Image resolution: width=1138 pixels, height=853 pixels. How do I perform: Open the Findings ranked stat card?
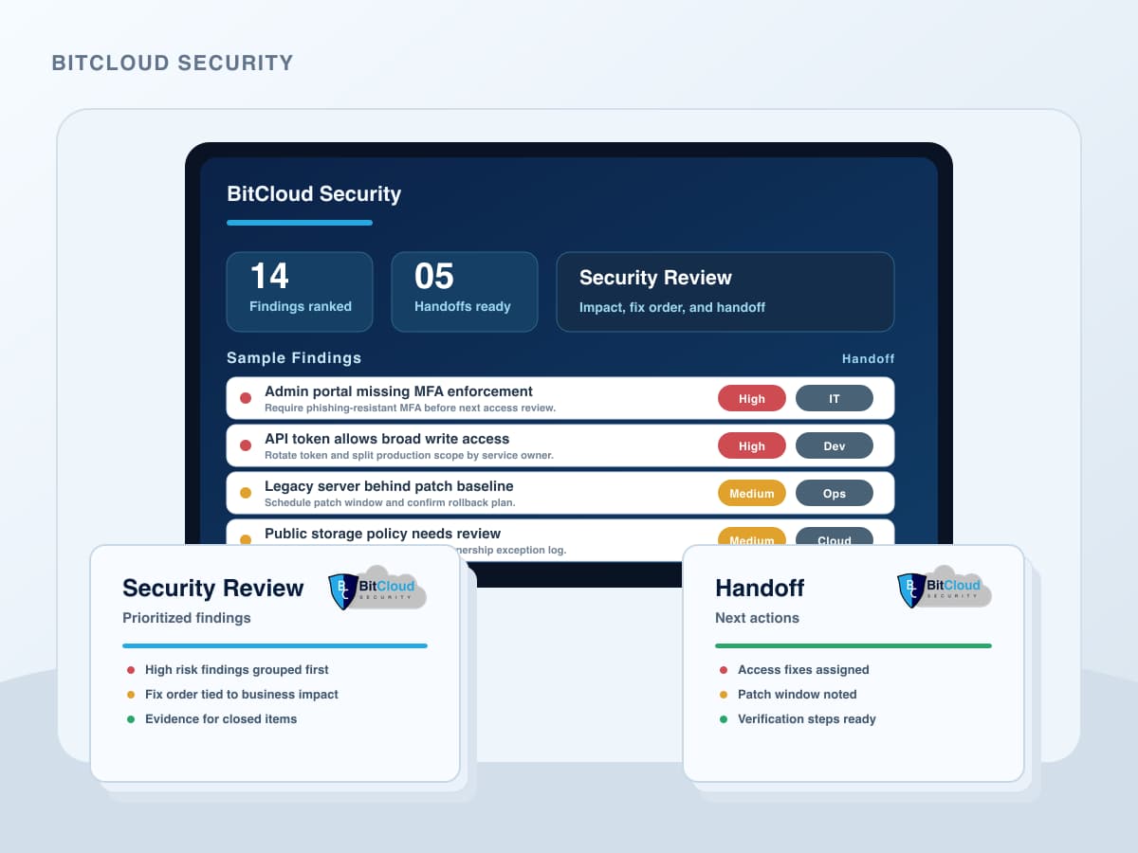pos(300,291)
